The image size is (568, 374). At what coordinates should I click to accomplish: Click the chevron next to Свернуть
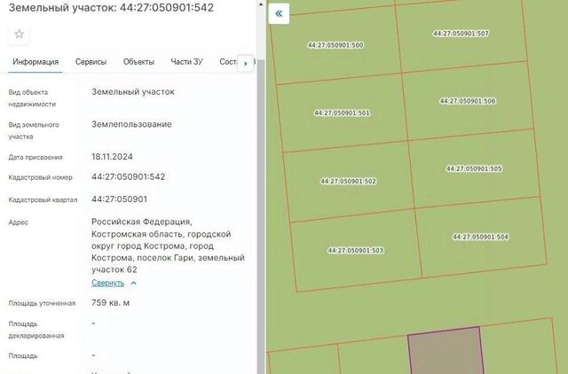[x=133, y=284]
